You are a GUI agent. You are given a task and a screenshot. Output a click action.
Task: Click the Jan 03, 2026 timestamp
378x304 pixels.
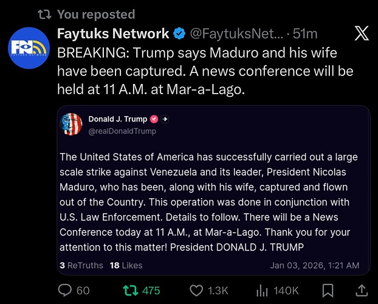(x=315, y=265)
